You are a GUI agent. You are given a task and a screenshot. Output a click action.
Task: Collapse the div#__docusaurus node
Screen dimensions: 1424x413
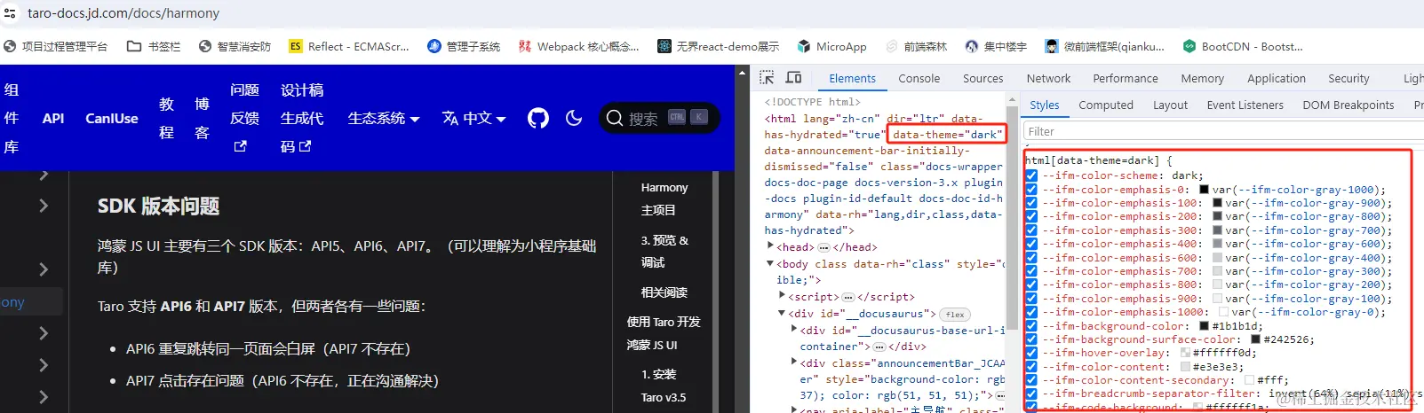tap(783, 313)
